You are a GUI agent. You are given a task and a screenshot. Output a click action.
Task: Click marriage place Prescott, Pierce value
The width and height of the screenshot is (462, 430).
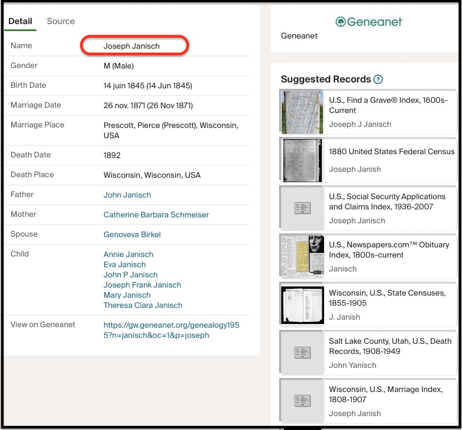(171, 131)
